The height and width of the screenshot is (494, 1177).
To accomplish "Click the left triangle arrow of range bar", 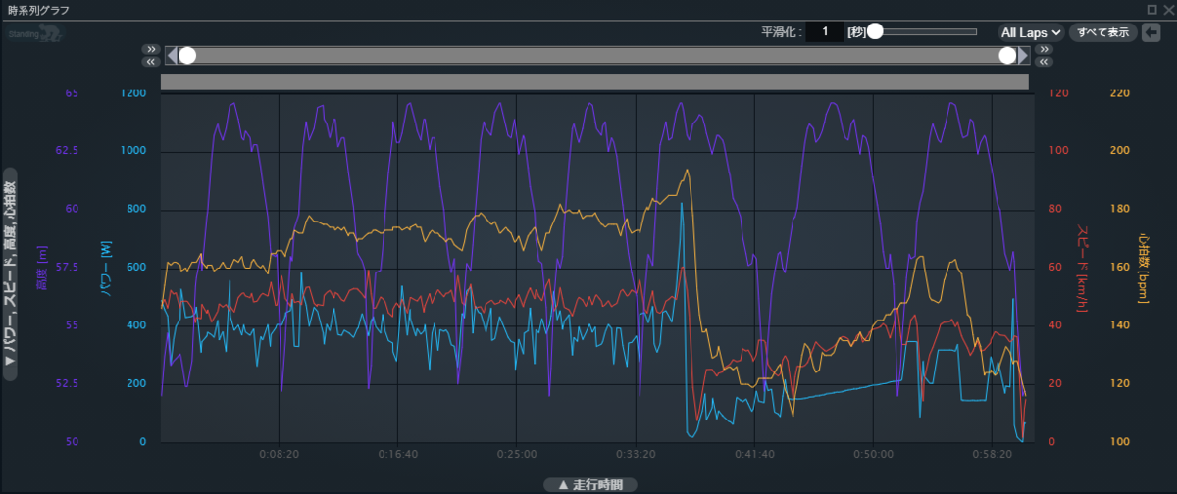I will (171, 56).
